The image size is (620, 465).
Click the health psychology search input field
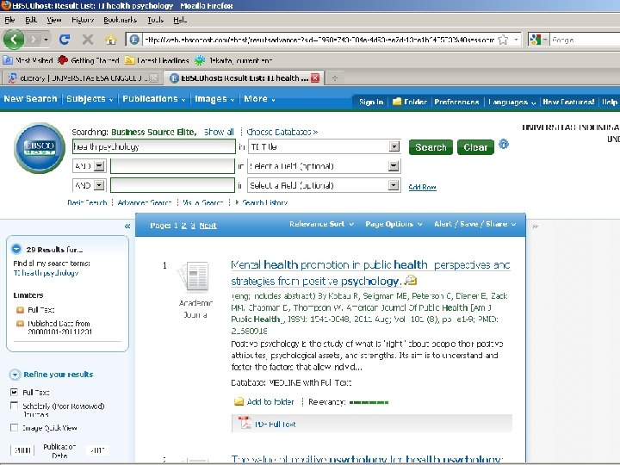point(154,146)
